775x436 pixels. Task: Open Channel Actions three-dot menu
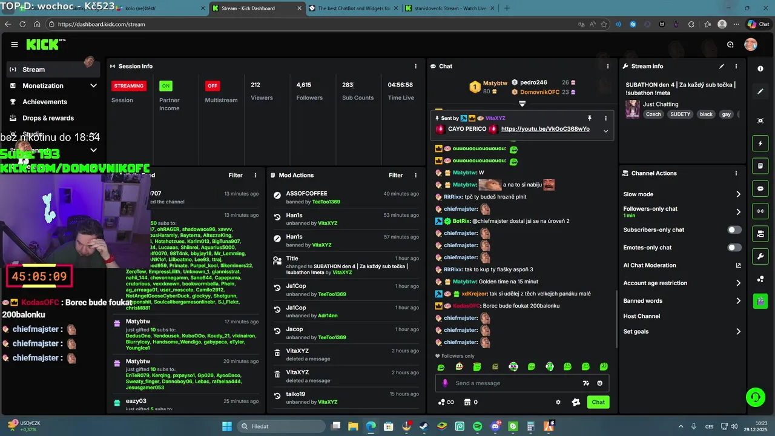(x=736, y=173)
